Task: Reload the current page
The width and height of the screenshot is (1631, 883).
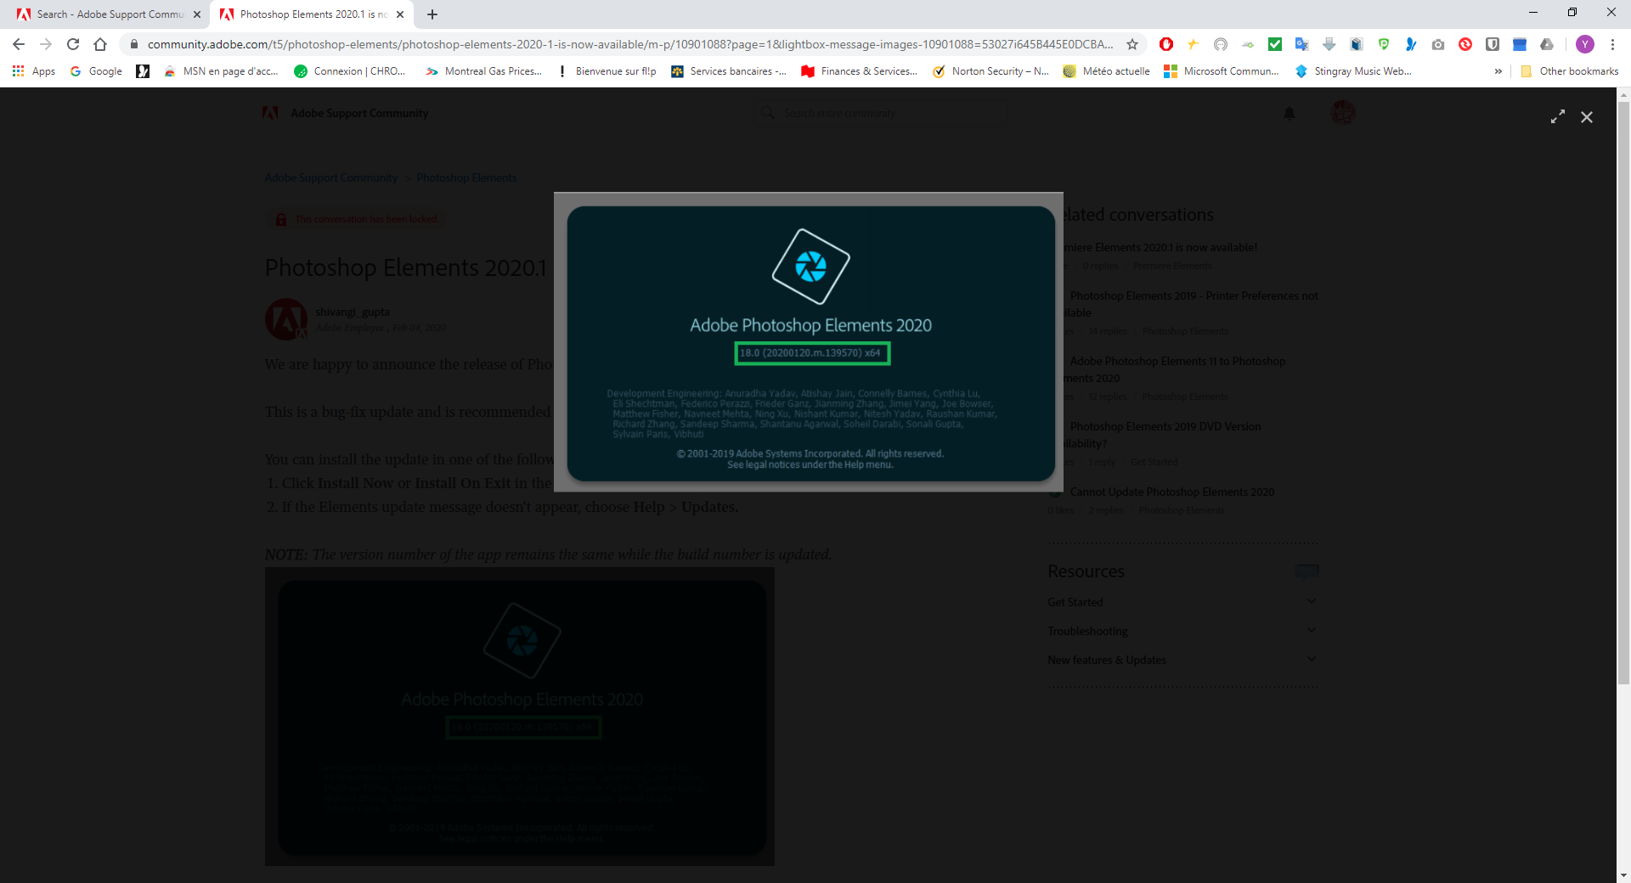Action: click(x=73, y=44)
